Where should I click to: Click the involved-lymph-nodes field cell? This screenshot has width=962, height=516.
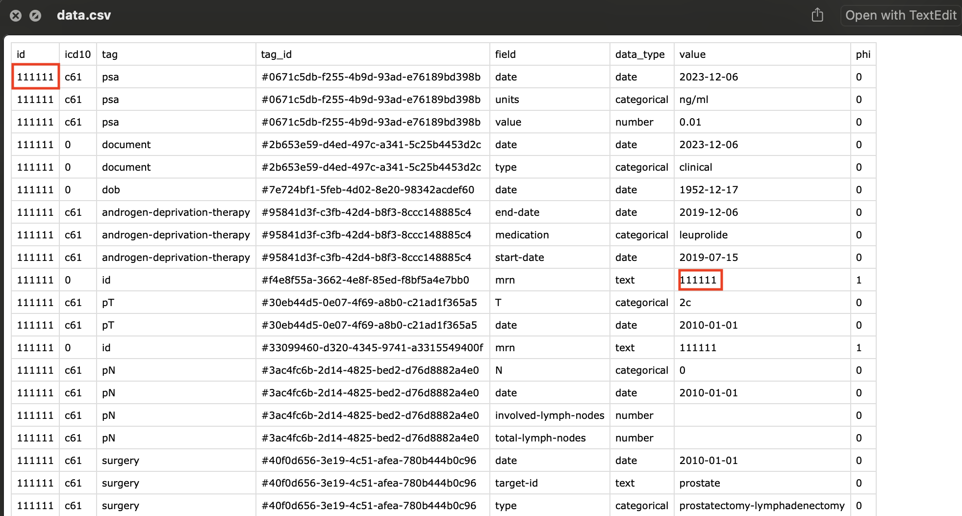549,415
